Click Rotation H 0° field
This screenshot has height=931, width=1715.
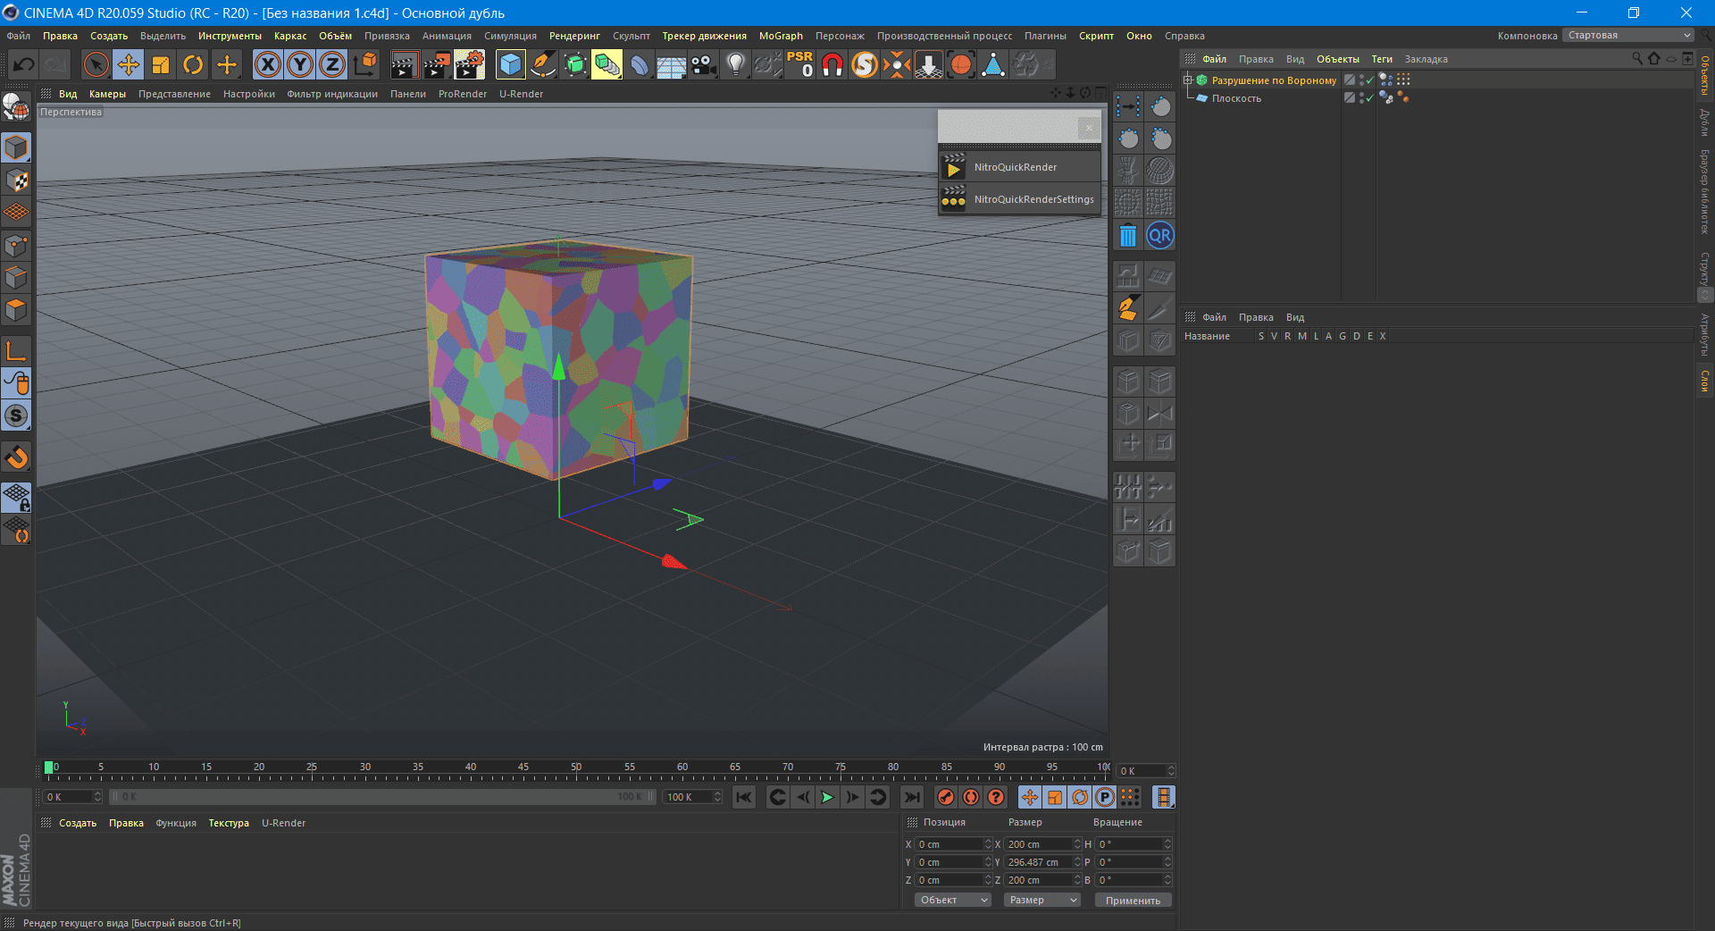1128,844
